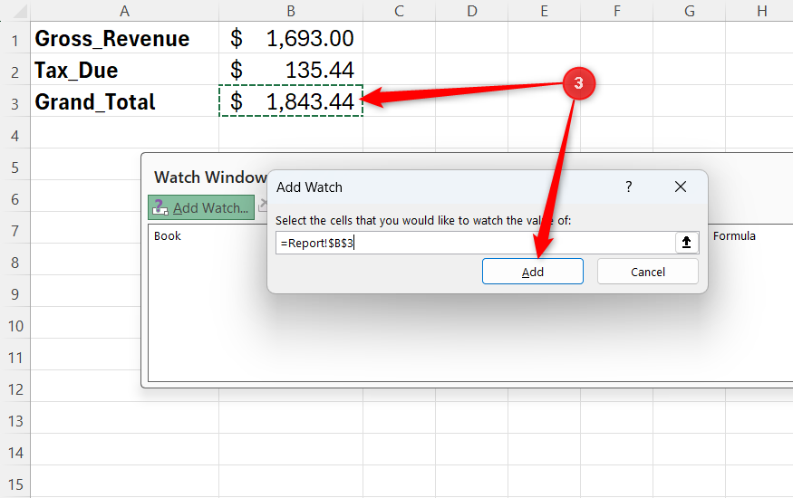The image size is (793, 498).
Task: Select the Tax_Due cell
Action: pyautogui.click(x=124, y=70)
